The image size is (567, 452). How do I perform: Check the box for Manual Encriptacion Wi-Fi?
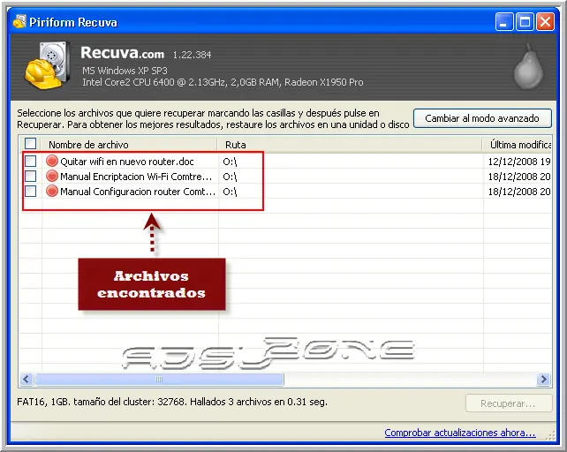31,176
